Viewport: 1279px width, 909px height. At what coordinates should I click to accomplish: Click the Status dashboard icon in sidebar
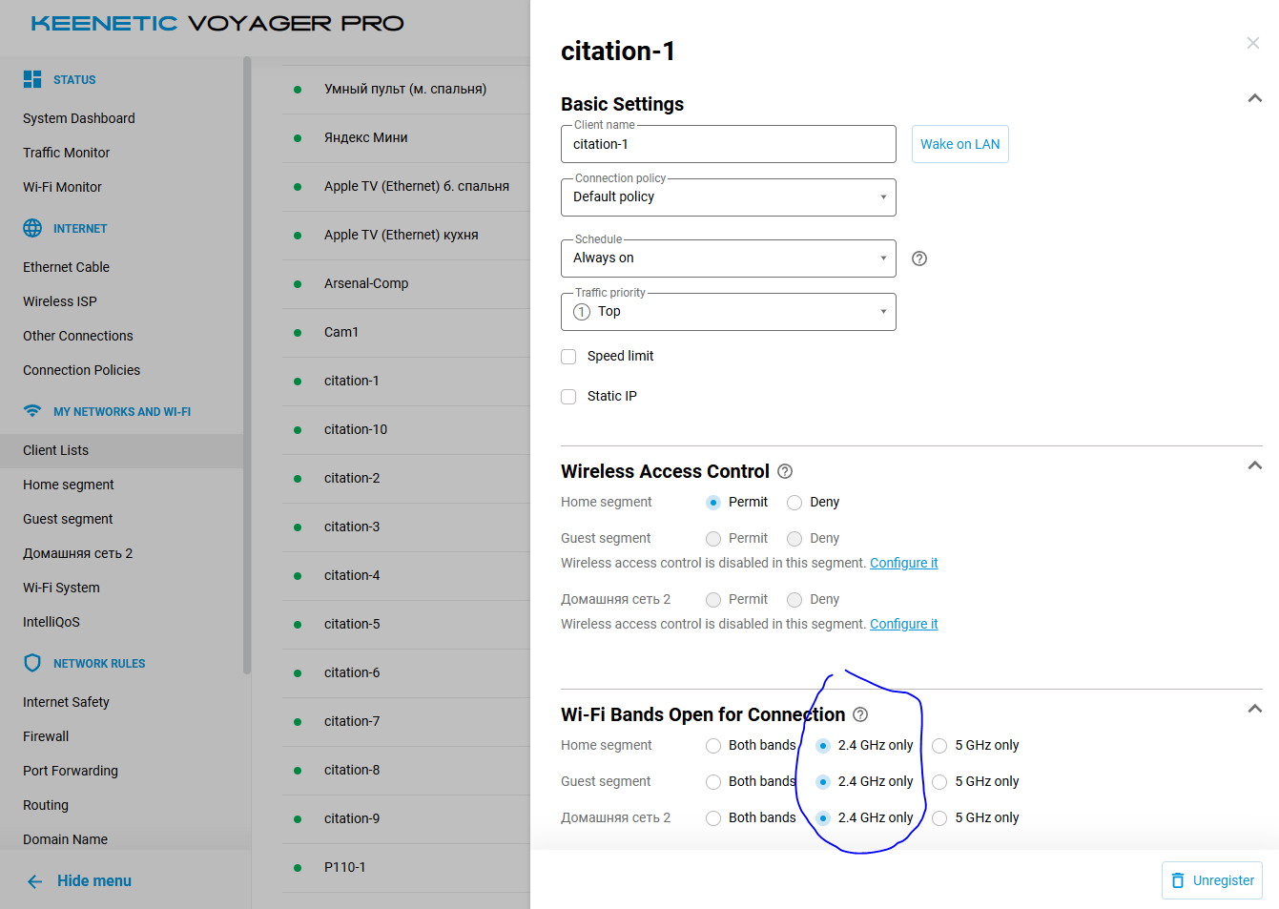(x=32, y=79)
